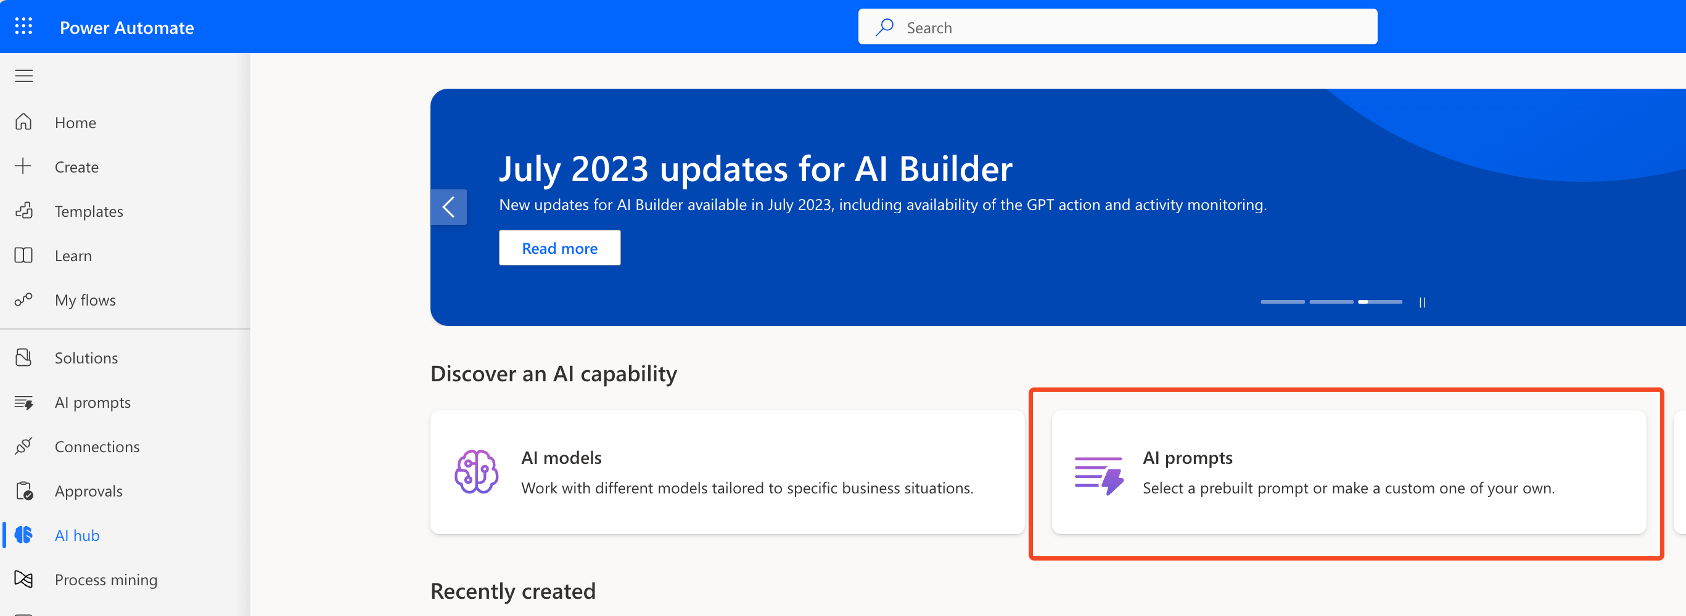
Task: Go to My flows
Action: (x=85, y=299)
